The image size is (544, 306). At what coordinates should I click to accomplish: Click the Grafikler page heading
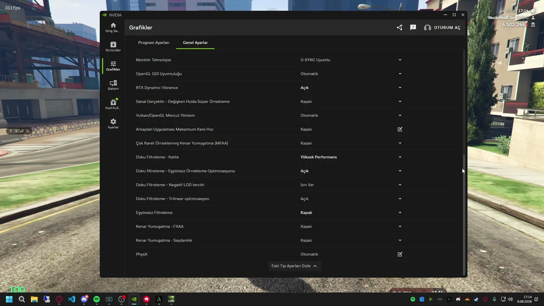[x=141, y=28]
